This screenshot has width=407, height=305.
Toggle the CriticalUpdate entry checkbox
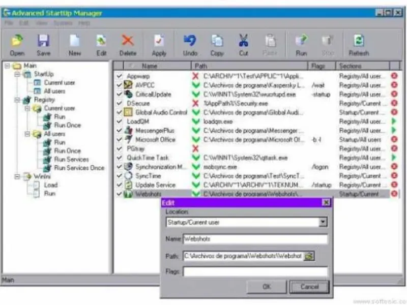click(x=119, y=94)
